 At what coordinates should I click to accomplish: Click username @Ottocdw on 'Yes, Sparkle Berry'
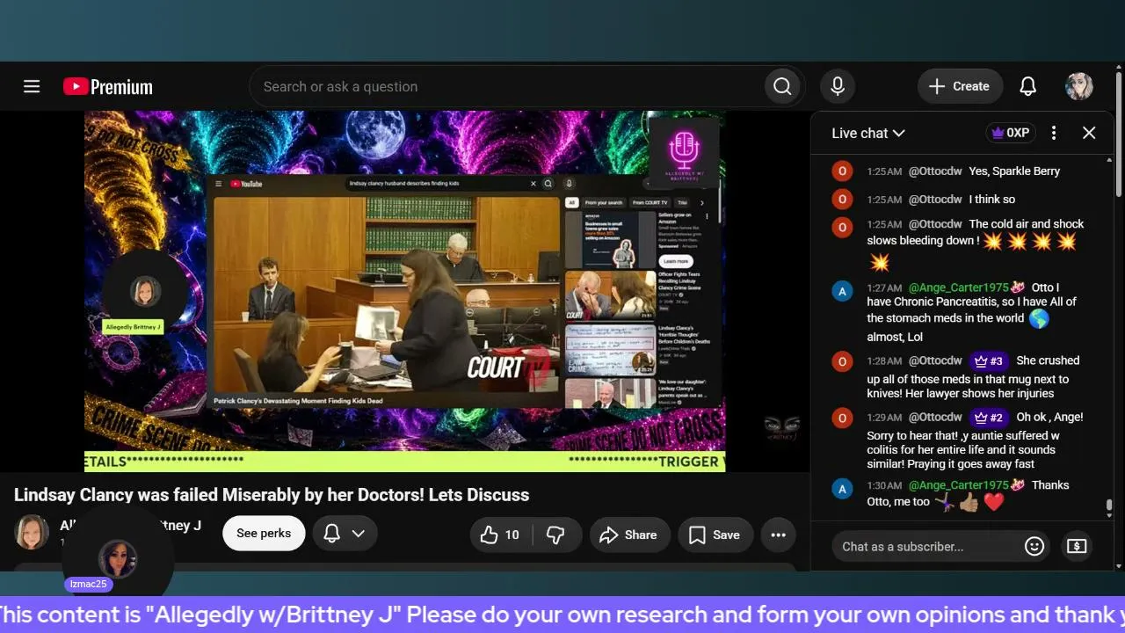pyautogui.click(x=935, y=171)
